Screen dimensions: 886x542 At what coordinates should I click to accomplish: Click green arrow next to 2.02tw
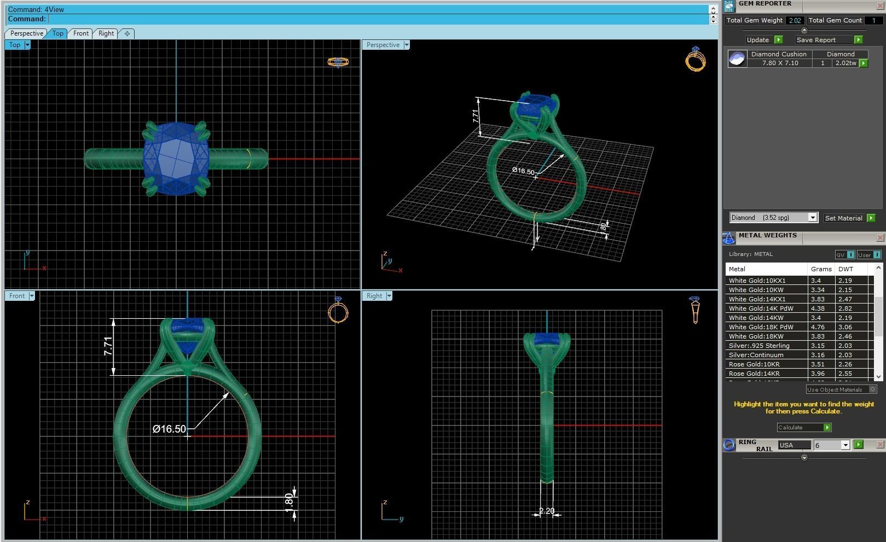tap(864, 63)
